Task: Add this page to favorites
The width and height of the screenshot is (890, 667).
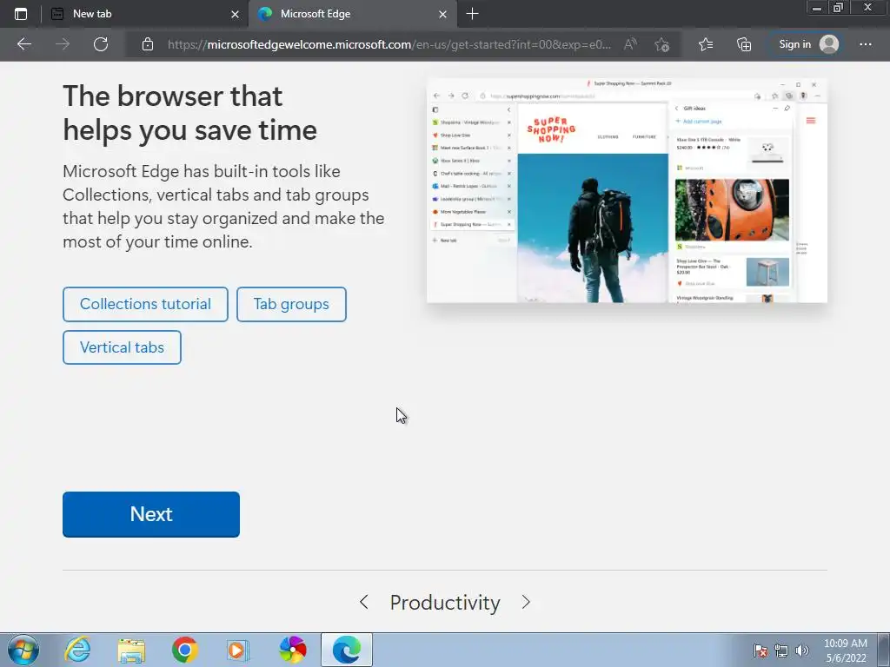Action: (661, 44)
